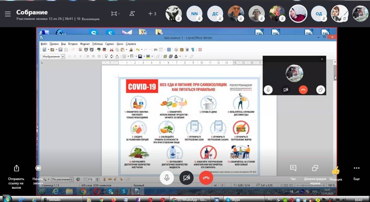Expand the Paste options dropdown arrow

(126, 50)
